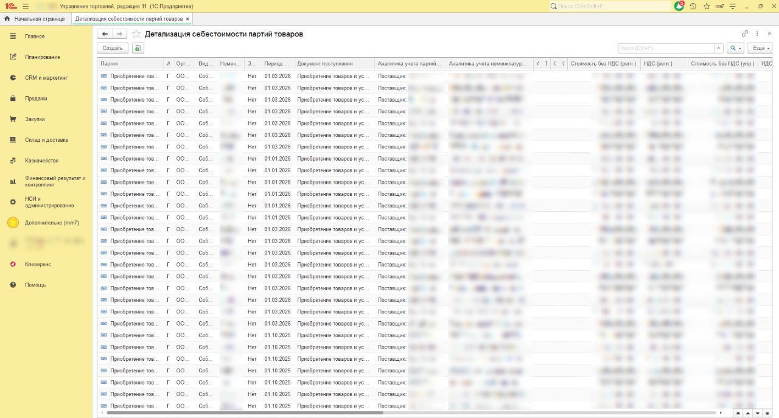
Task: Open the history clock icon
Action: 693,6
